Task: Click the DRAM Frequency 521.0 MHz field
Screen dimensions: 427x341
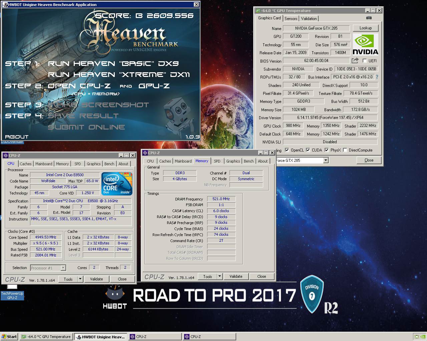Action: click(221, 199)
